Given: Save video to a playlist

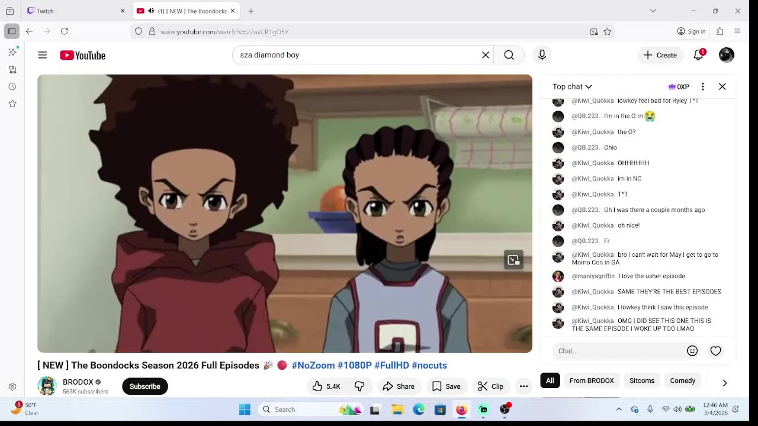Looking at the screenshot, I should 446,386.
